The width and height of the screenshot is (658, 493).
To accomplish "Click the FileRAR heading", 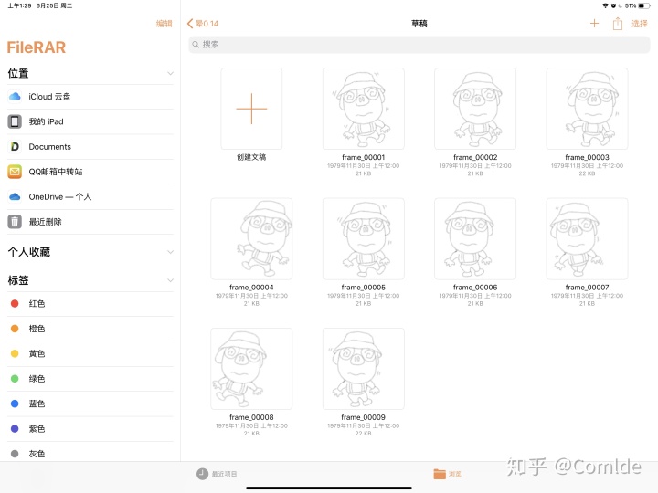I will (37, 47).
